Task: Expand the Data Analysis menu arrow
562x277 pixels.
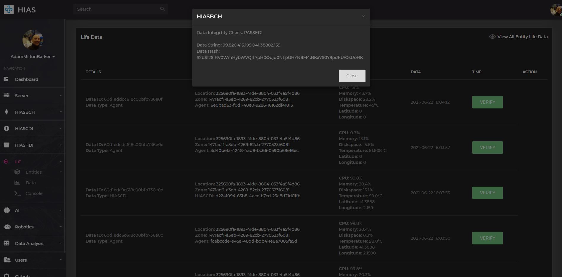Action: tap(61, 243)
